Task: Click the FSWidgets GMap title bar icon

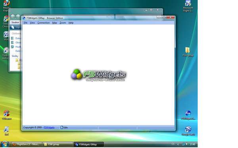Action: [x=24, y=18]
